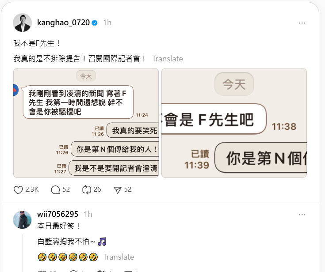Click the reply text 本日最好笑！
The image size is (325, 272).
59,226
